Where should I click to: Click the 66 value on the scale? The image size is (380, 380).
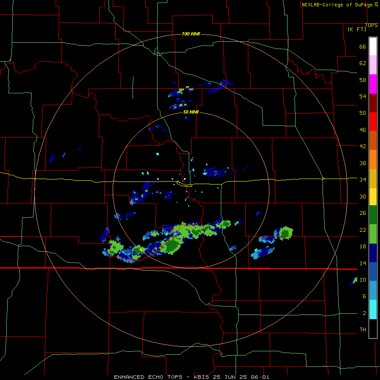coord(363,47)
